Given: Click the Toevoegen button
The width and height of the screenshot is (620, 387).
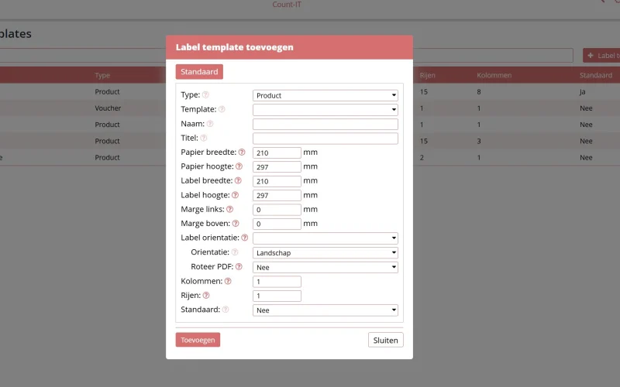Looking at the screenshot, I should pyautogui.click(x=198, y=340).
